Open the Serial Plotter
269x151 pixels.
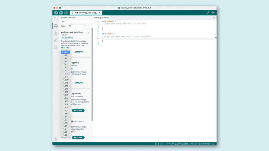[x=208, y=13]
